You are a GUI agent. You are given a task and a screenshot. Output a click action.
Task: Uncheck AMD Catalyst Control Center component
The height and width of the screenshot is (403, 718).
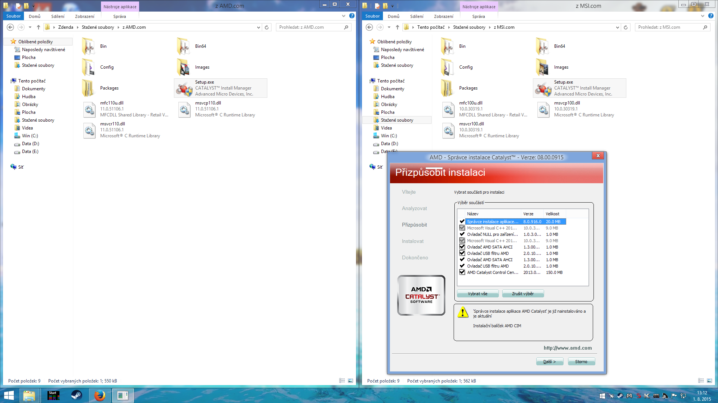pos(462,272)
